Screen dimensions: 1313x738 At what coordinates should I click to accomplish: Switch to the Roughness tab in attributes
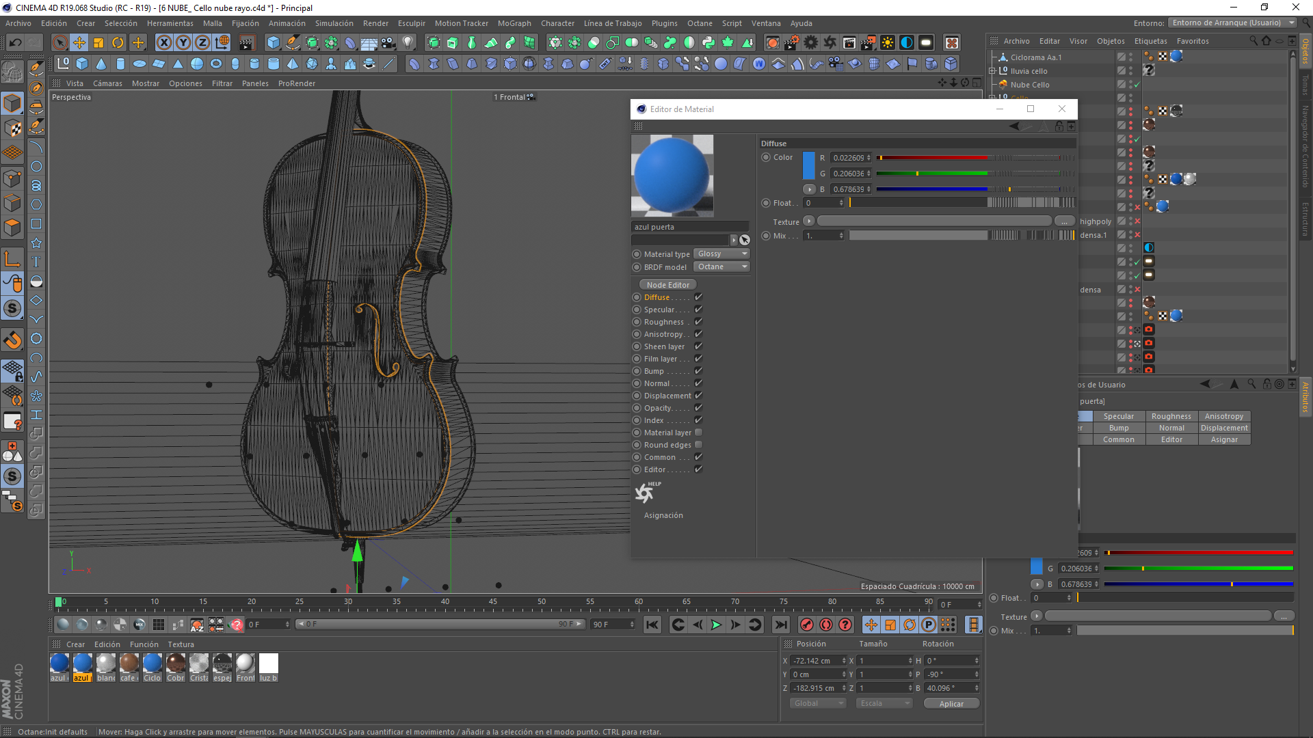click(x=1171, y=416)
